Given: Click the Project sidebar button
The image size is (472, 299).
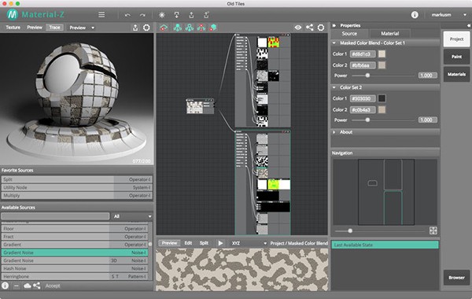Looking at the screenshot, I should [x=456, y=39].
